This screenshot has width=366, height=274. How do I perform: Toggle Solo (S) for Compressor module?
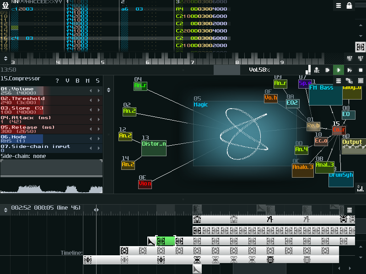point(97,81)
